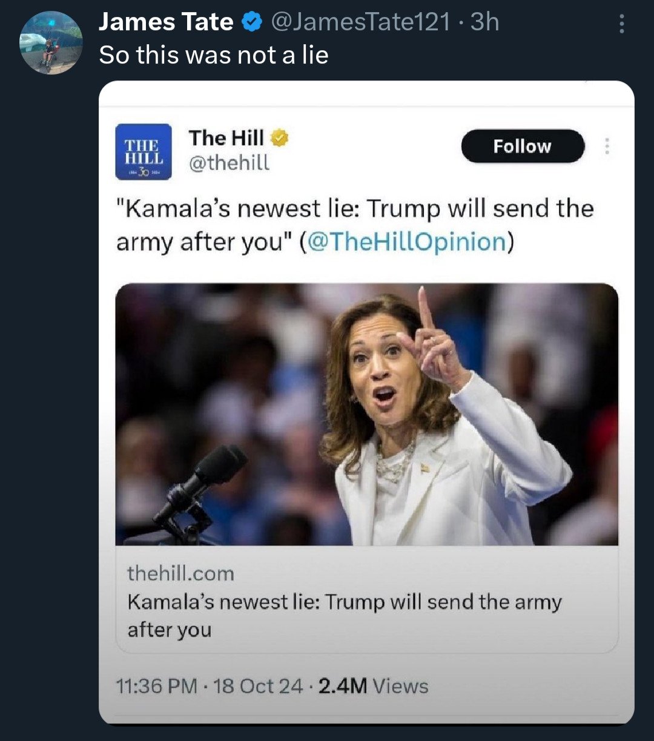The width and height of the screenshot is (654, 741).
Task: Click the blue verified badge beside James Tate
Action: pos(251,22)
